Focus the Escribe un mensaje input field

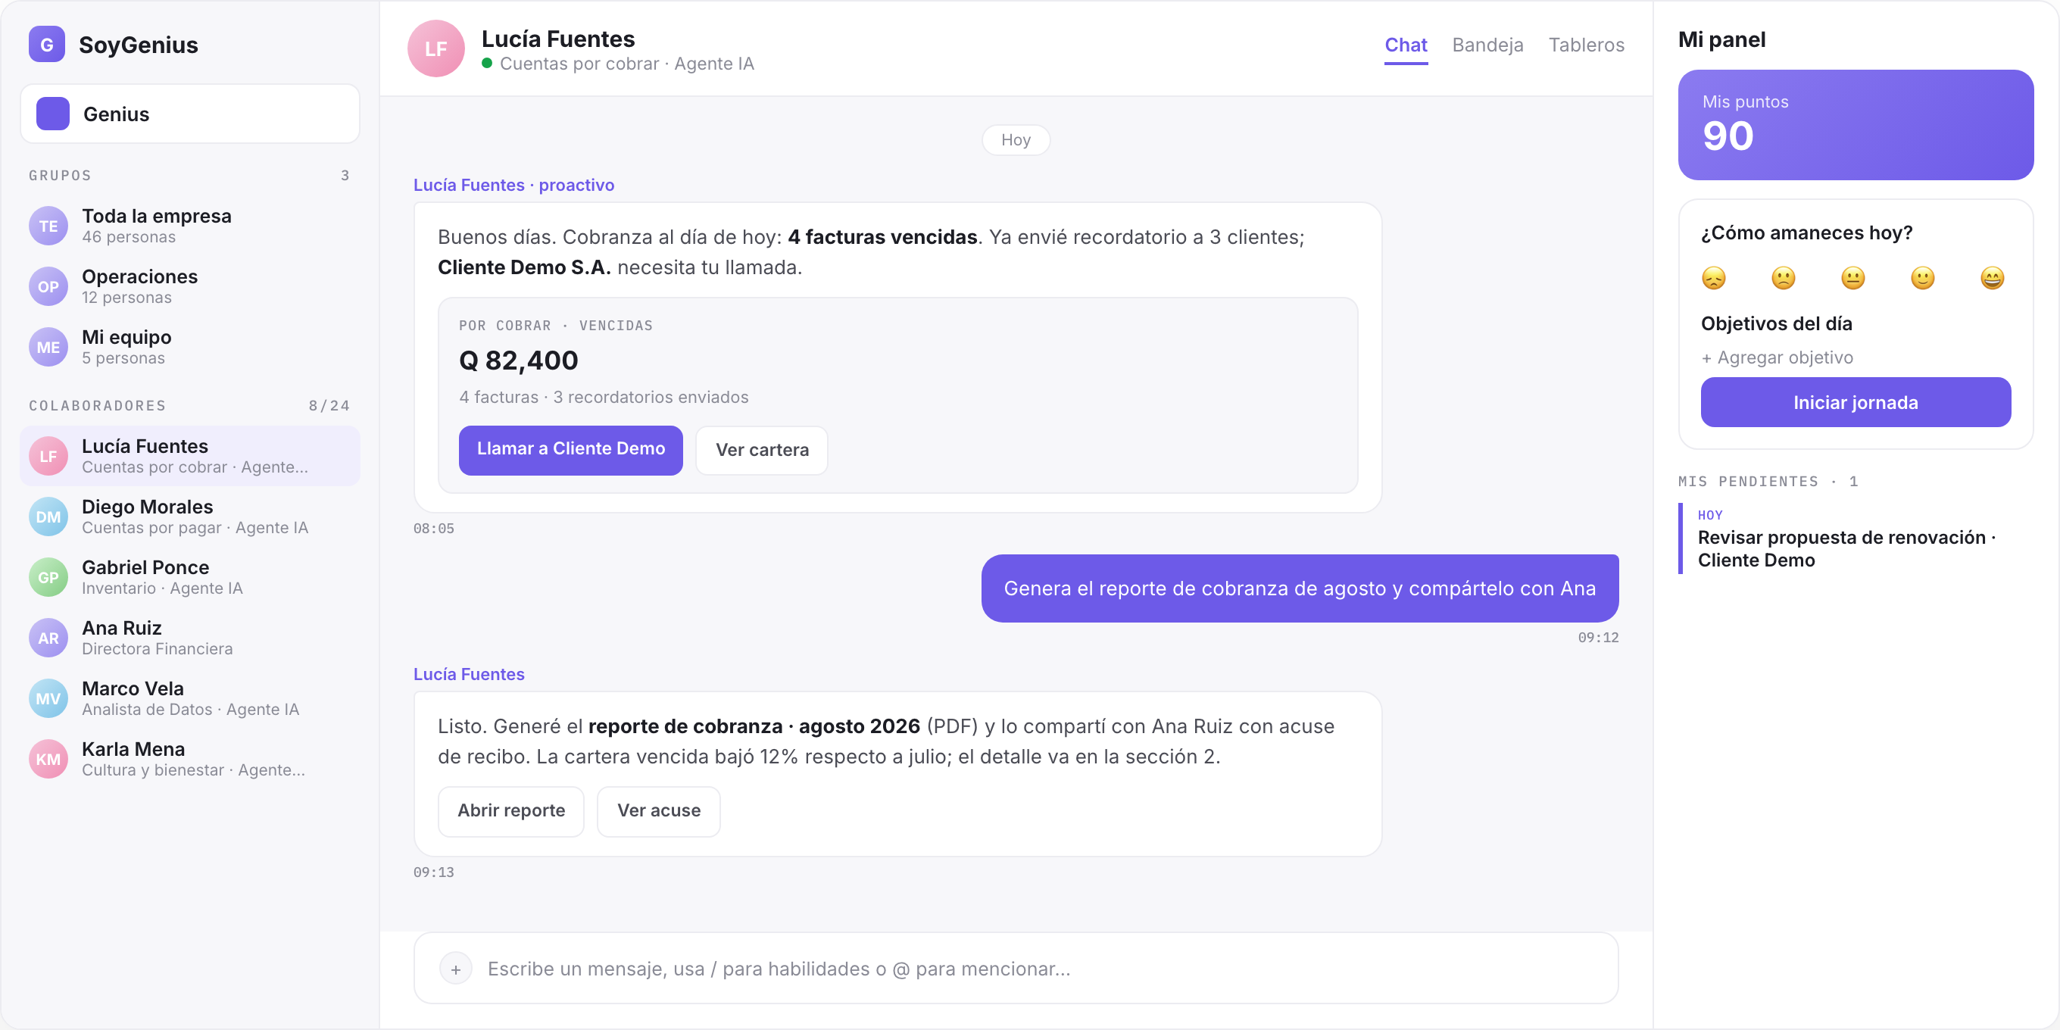point(1016,969)
